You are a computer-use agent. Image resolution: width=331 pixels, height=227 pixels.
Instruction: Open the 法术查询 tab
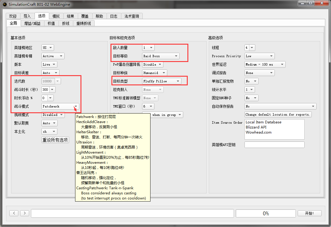pyautogui.click(x=132, y=16)
